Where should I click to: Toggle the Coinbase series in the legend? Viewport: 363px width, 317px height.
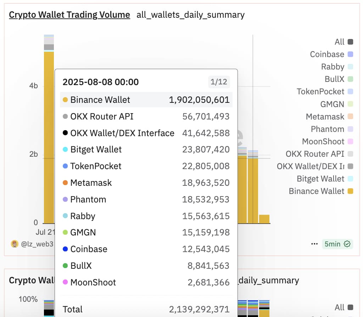pyautogui.click(x=327, y=54)
